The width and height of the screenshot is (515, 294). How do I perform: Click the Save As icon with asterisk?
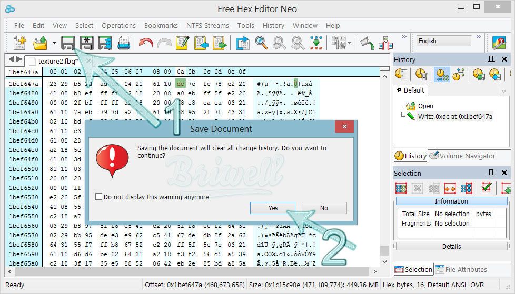pyautogui.click(x=86, y=43)
